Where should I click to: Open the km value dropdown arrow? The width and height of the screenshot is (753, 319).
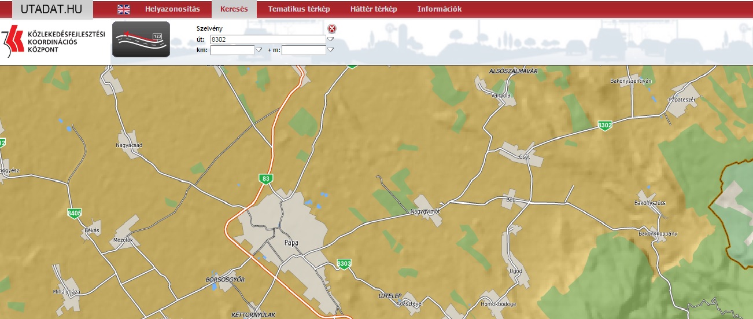[x=259, y=50]
